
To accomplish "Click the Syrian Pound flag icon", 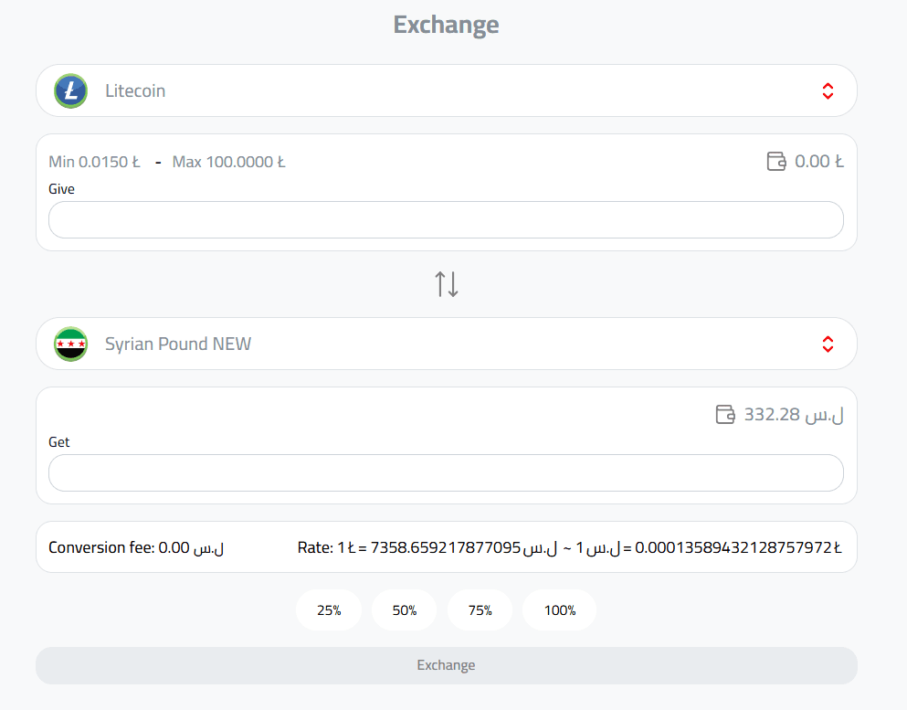I will [70, 344].
